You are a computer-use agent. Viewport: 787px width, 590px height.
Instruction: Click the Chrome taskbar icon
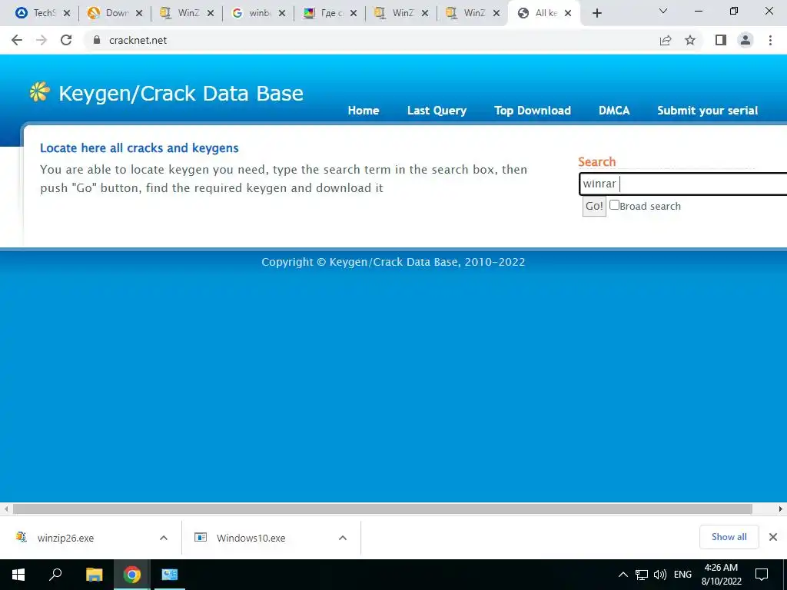click(131, 575)
